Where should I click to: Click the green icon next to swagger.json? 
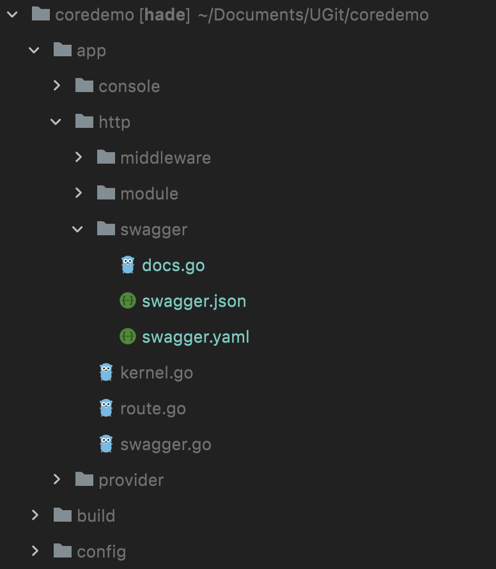(128, 301)
